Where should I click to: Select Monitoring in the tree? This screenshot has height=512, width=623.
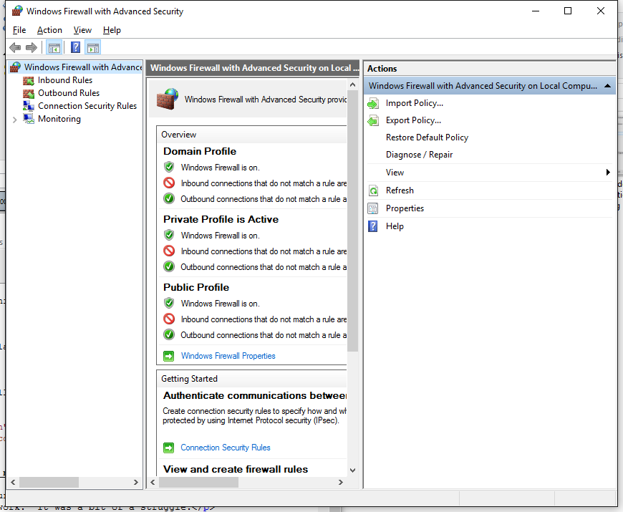(x=59, y=119)
